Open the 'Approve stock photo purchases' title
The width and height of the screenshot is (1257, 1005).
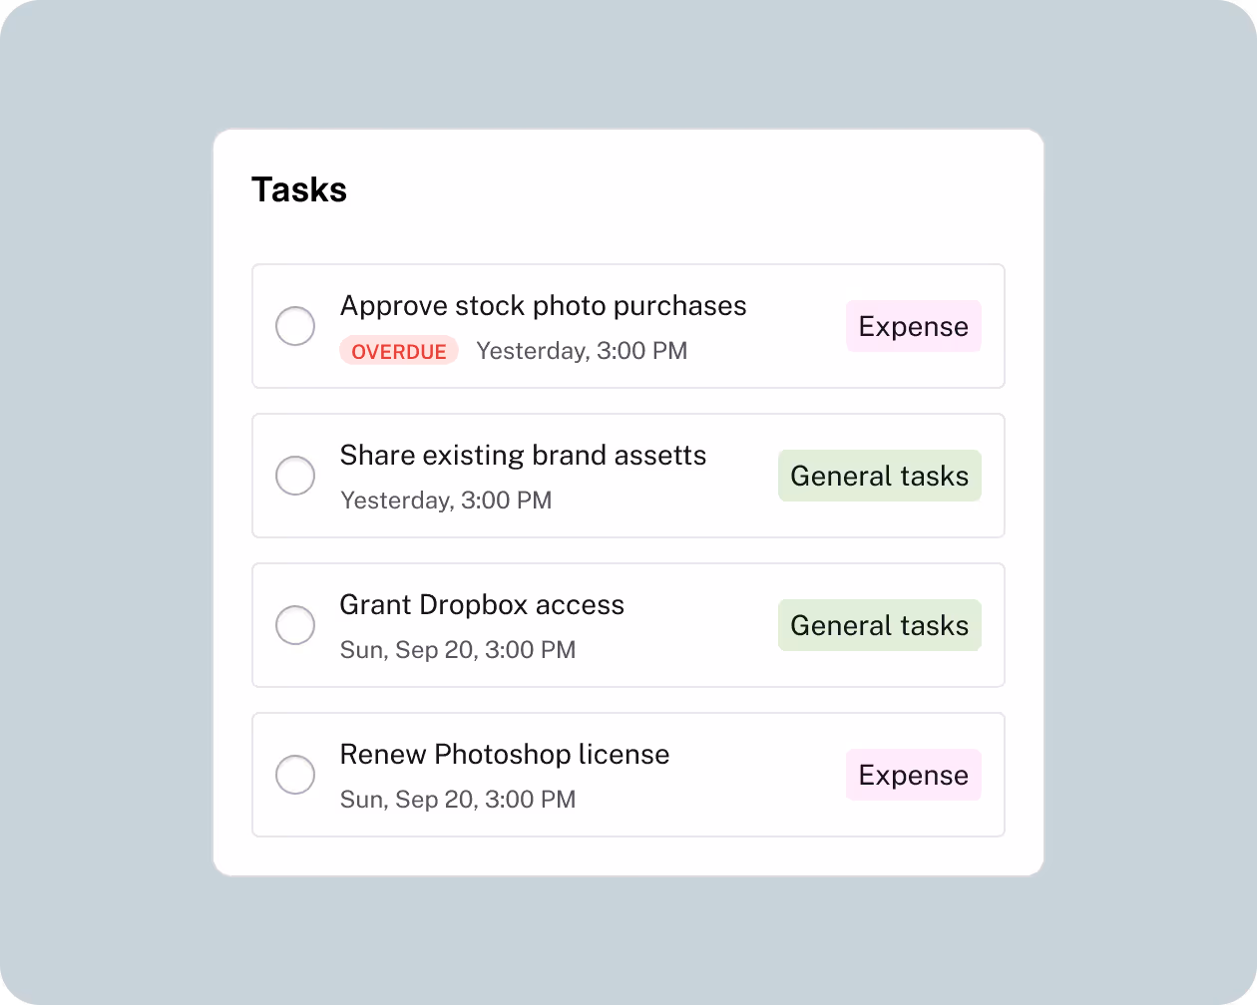543,305
